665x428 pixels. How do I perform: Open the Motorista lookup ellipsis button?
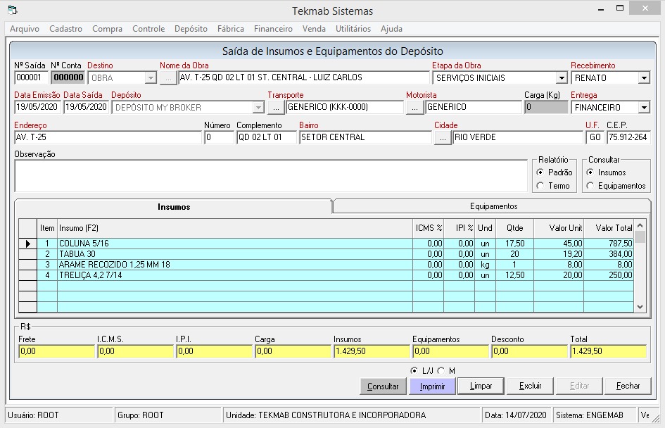(x=414, y=108)
